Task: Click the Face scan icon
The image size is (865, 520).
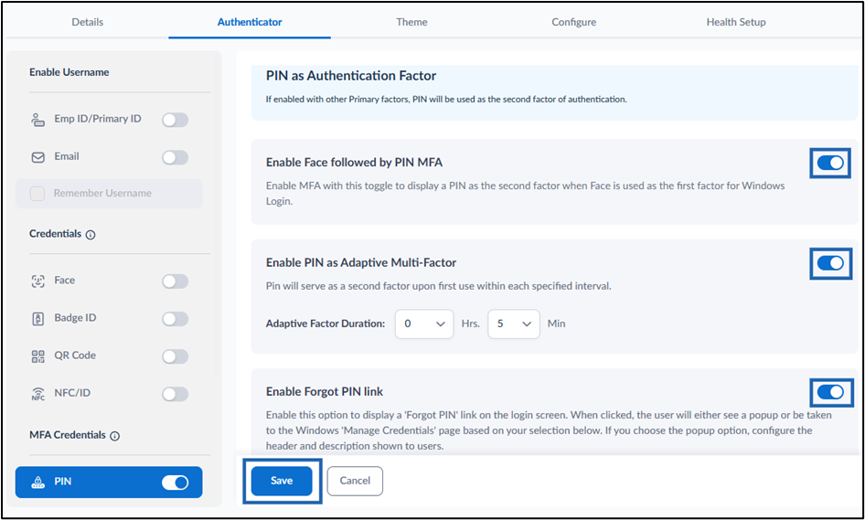Action: (37, 281)
